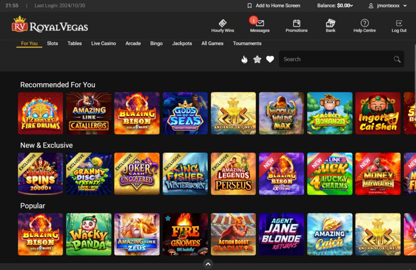Click the Popular section heading
The image size is (416, 270).
[x=32, y=206]
